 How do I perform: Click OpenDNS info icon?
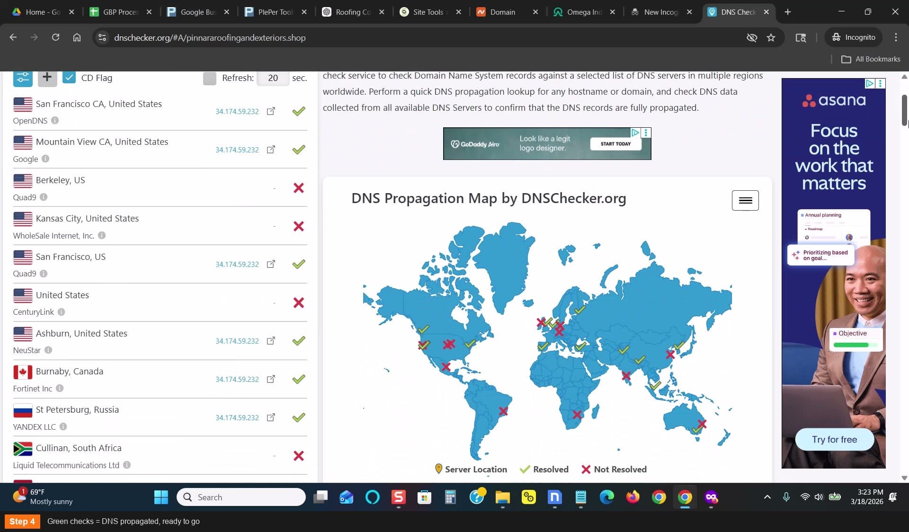pyautogui.click(x=55, y=120)
